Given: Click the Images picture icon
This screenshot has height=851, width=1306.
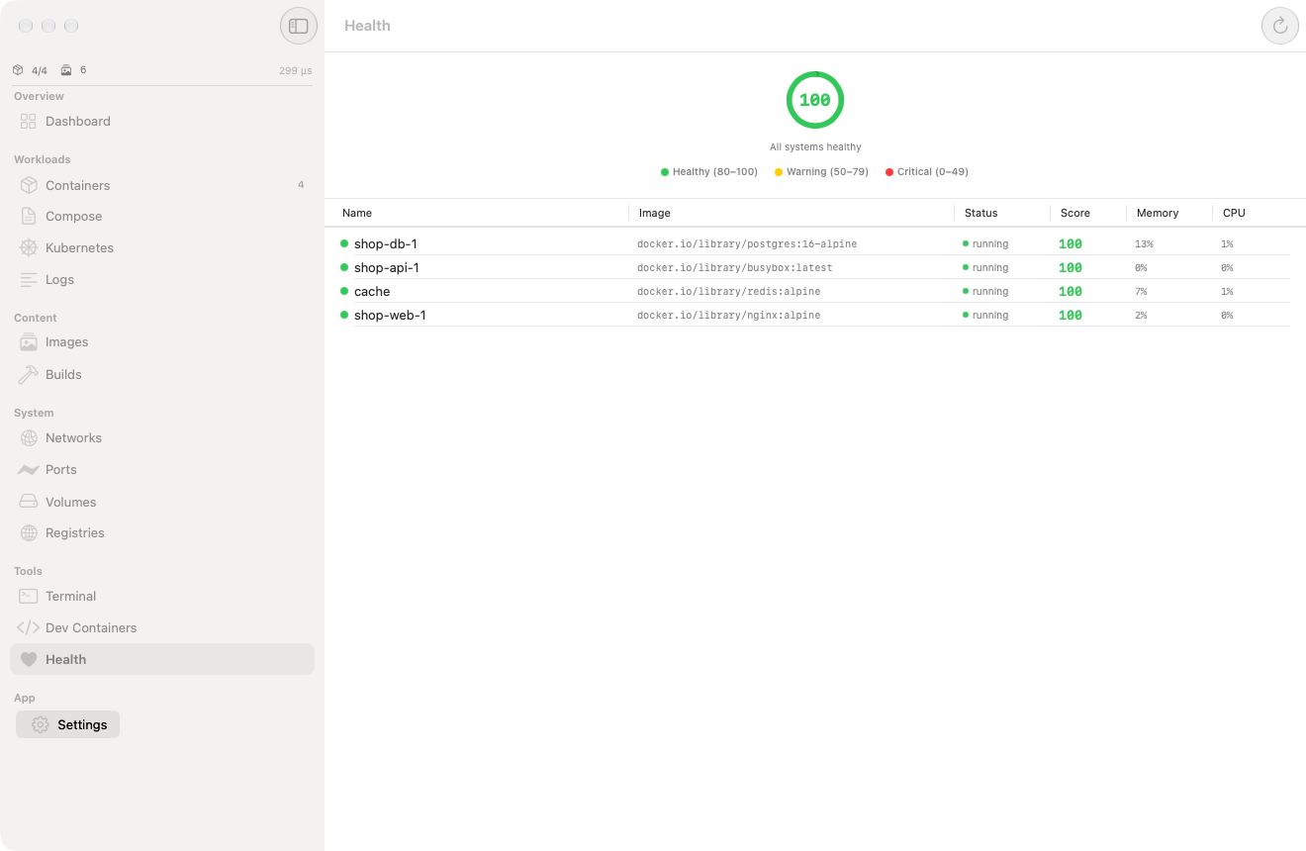Looking at the screenshot, I should 28,342.
